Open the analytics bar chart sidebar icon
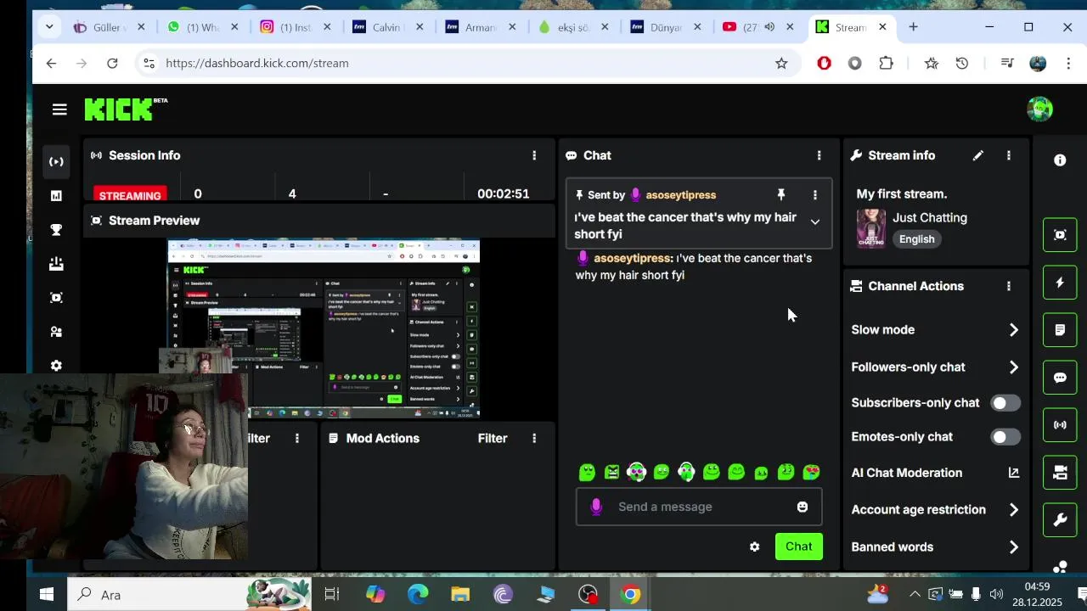 [x=56, y=195]
